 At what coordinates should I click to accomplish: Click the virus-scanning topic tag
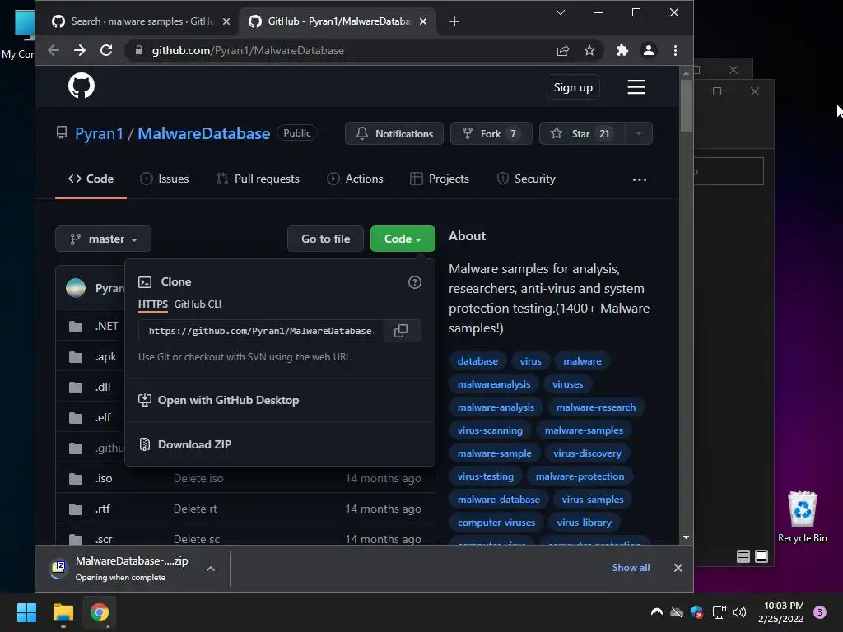click(490, 430)
